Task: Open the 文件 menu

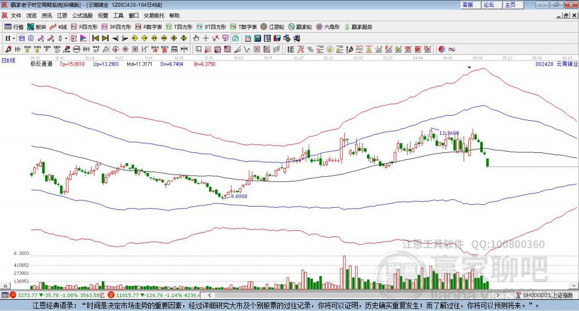Action: (16, 15)
